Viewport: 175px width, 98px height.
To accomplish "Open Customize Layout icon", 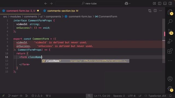I will pyautogui.click(x=154, y=4).
